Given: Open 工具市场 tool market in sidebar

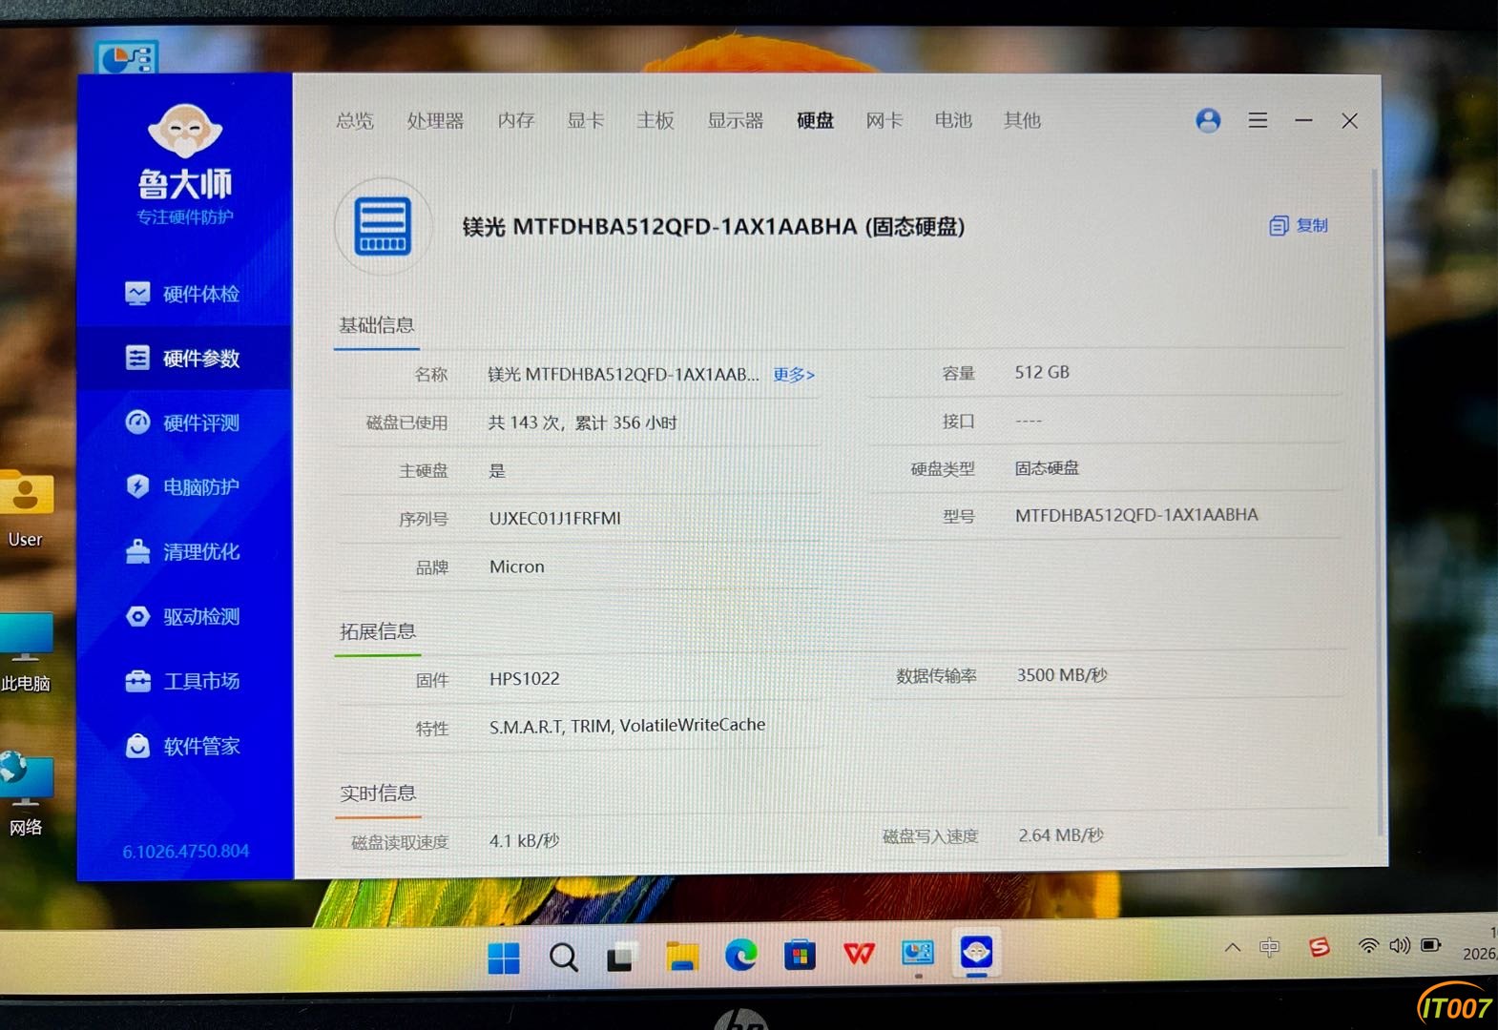Looking at the screenshot, I should click(x=183, y=681).
